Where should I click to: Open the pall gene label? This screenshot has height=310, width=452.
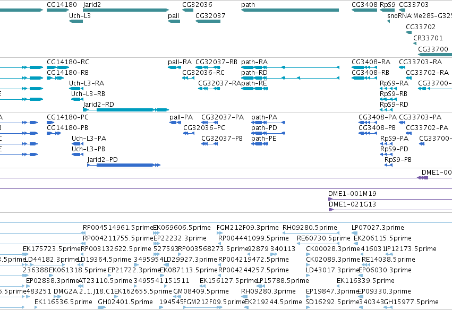173,16
